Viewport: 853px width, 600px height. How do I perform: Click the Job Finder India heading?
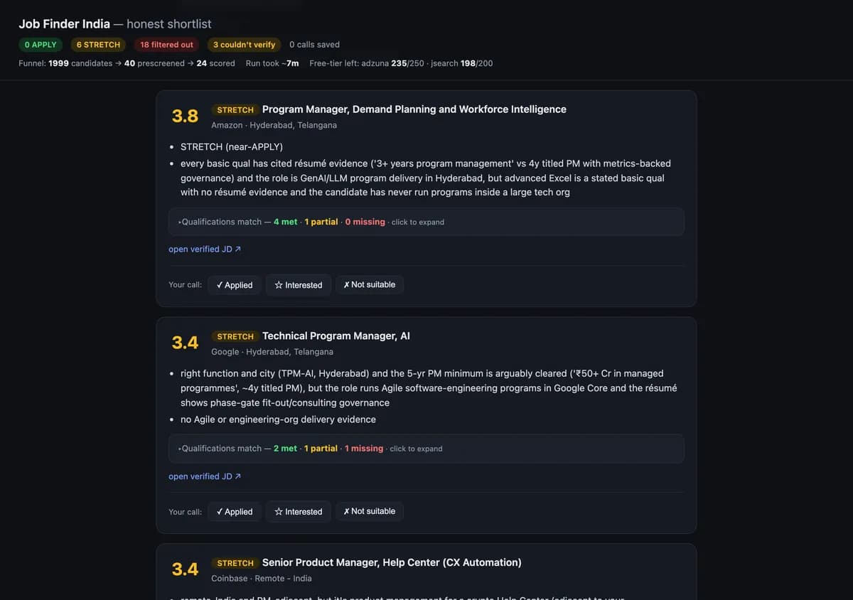pos(65,24)
